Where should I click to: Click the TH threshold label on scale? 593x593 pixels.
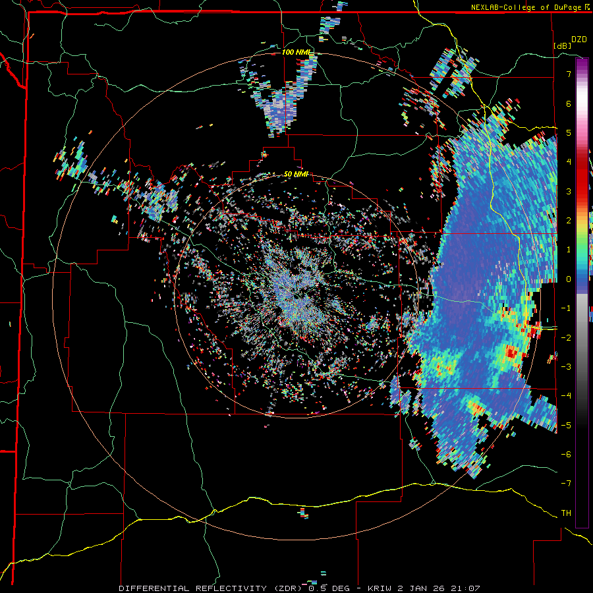[566, 513]
